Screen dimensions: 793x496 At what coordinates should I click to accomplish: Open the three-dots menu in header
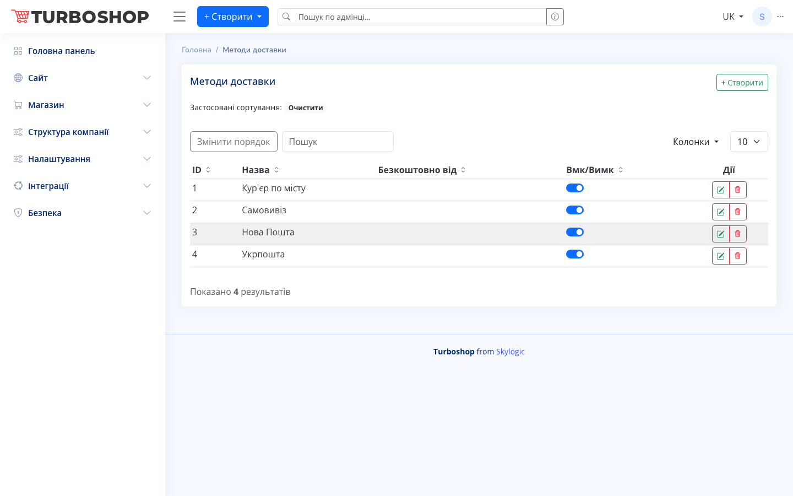(x=780, y=17)
